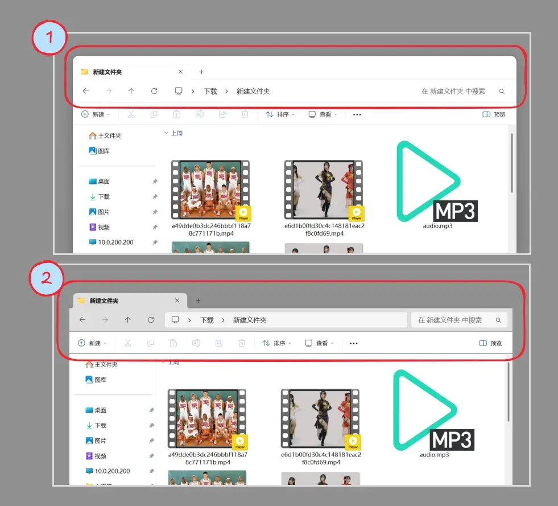Select audio.mp3 file in top window
This screenshot has width=558, height=506.
point(437,185)
